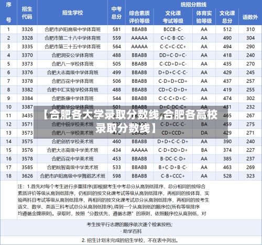Click enrollment code 3575
262x245 pixels.
[x=27, y=141]
